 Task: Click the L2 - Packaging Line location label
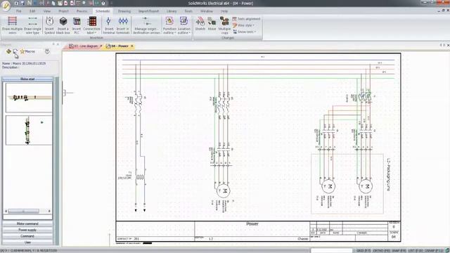tap(389, 175)
